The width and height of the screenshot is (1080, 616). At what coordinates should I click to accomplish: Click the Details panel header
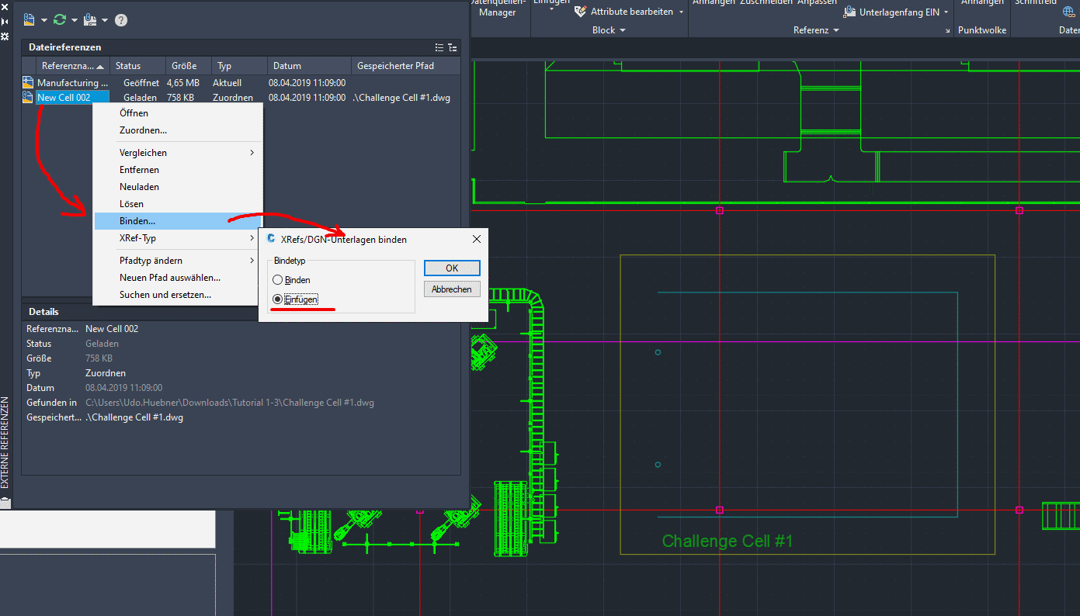click(241, 311)
